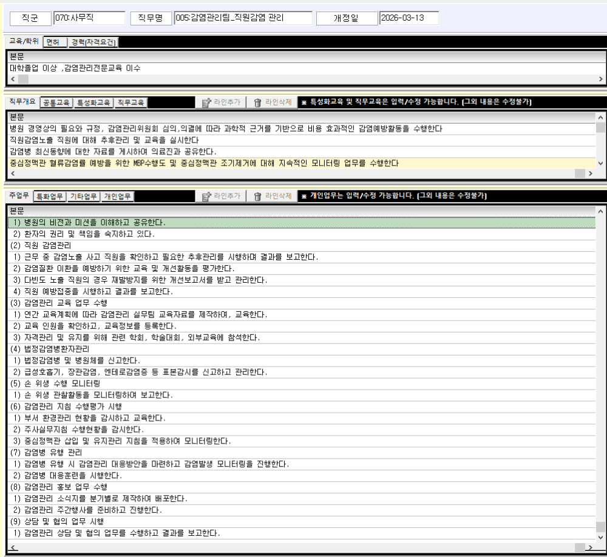Switch to the 개인업무 tab
This screenshot has width=607, height=557.
pos(117,197)
